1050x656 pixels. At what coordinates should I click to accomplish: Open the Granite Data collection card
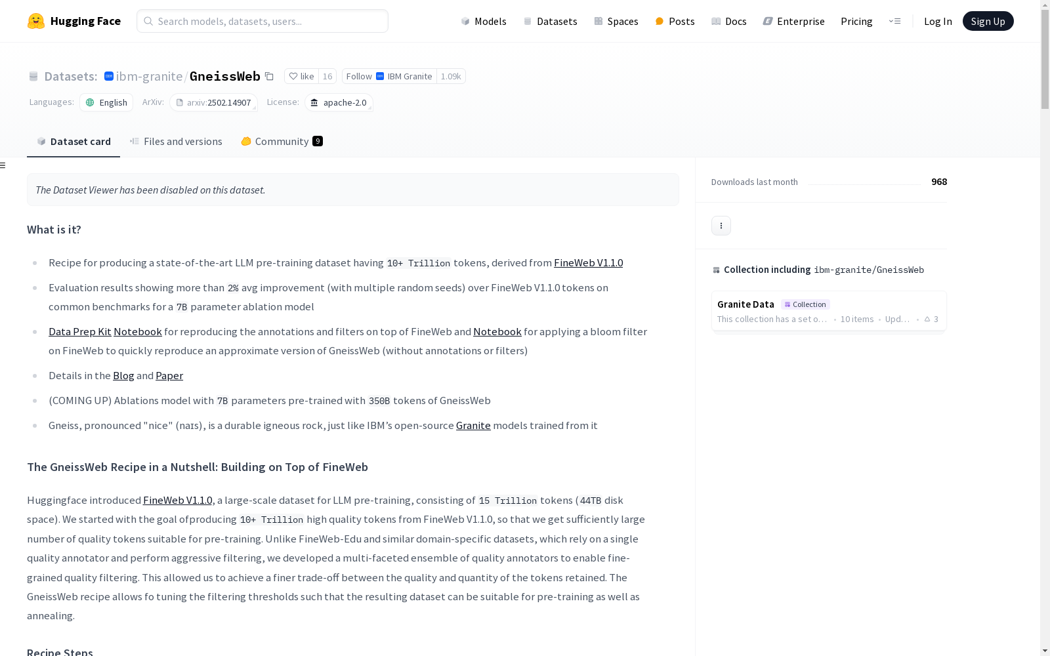829,312
